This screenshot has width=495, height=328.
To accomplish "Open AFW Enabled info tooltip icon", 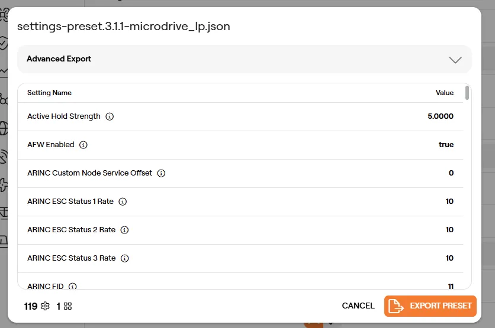I will [83, 145].
